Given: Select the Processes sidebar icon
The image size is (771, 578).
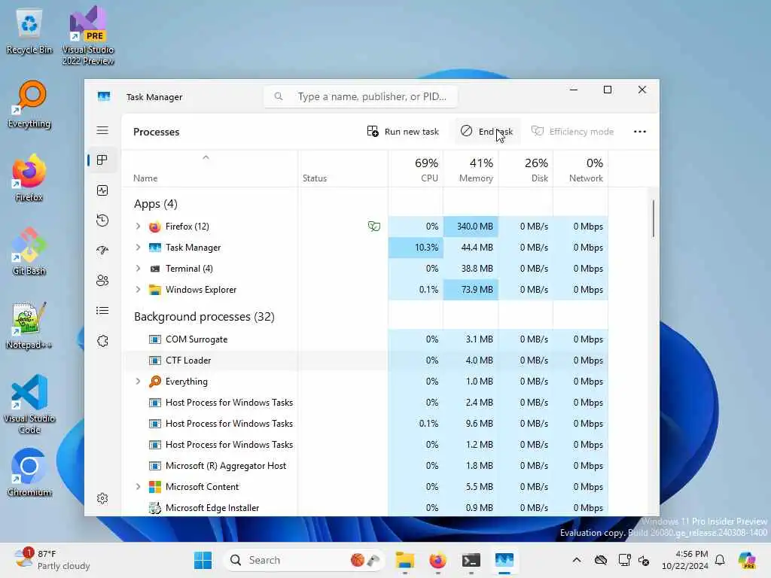Looking at the screenshot, I should (102, 160).
